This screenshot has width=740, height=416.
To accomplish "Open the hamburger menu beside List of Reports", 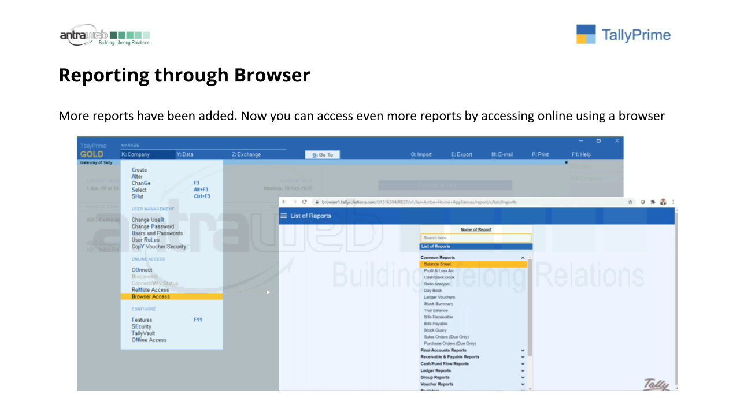I will (x=283, y=216).
